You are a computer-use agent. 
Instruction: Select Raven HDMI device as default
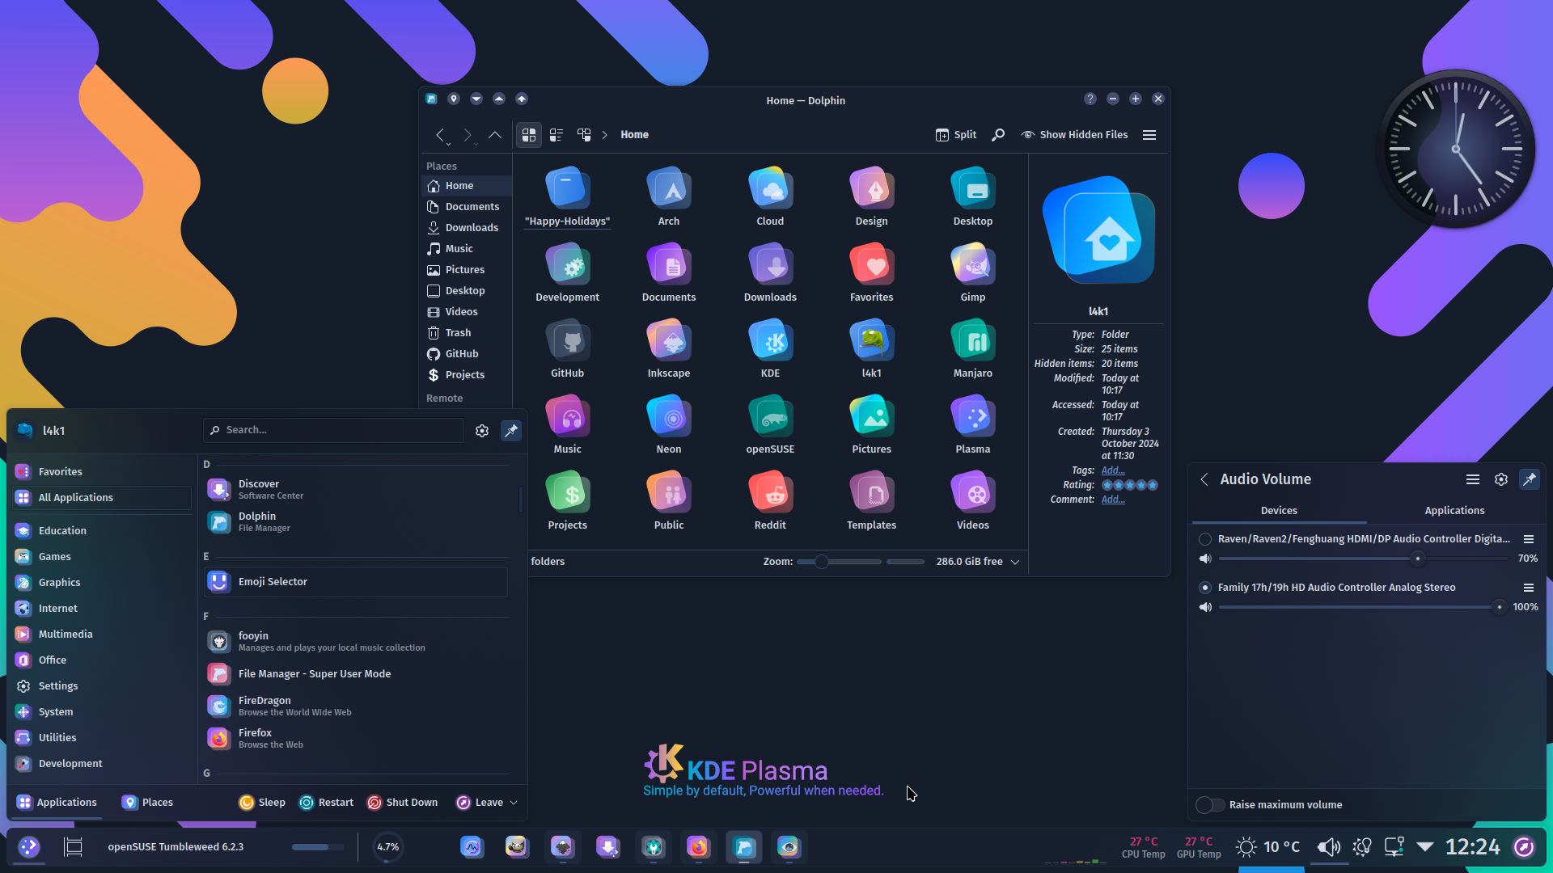(1205, 539)
